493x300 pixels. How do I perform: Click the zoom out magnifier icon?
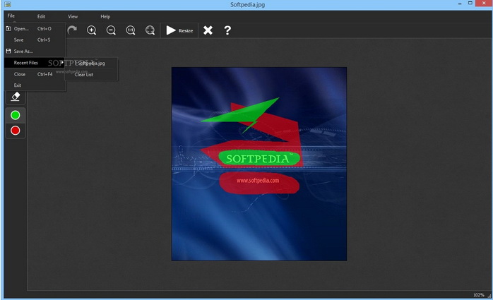click(111, 30)
